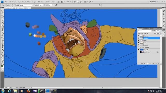Open Firefox from taskbar

coord(28,91)
